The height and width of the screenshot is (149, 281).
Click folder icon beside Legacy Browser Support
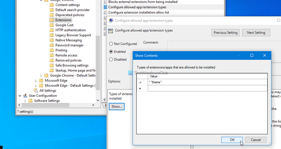click(x=52, y=35)
